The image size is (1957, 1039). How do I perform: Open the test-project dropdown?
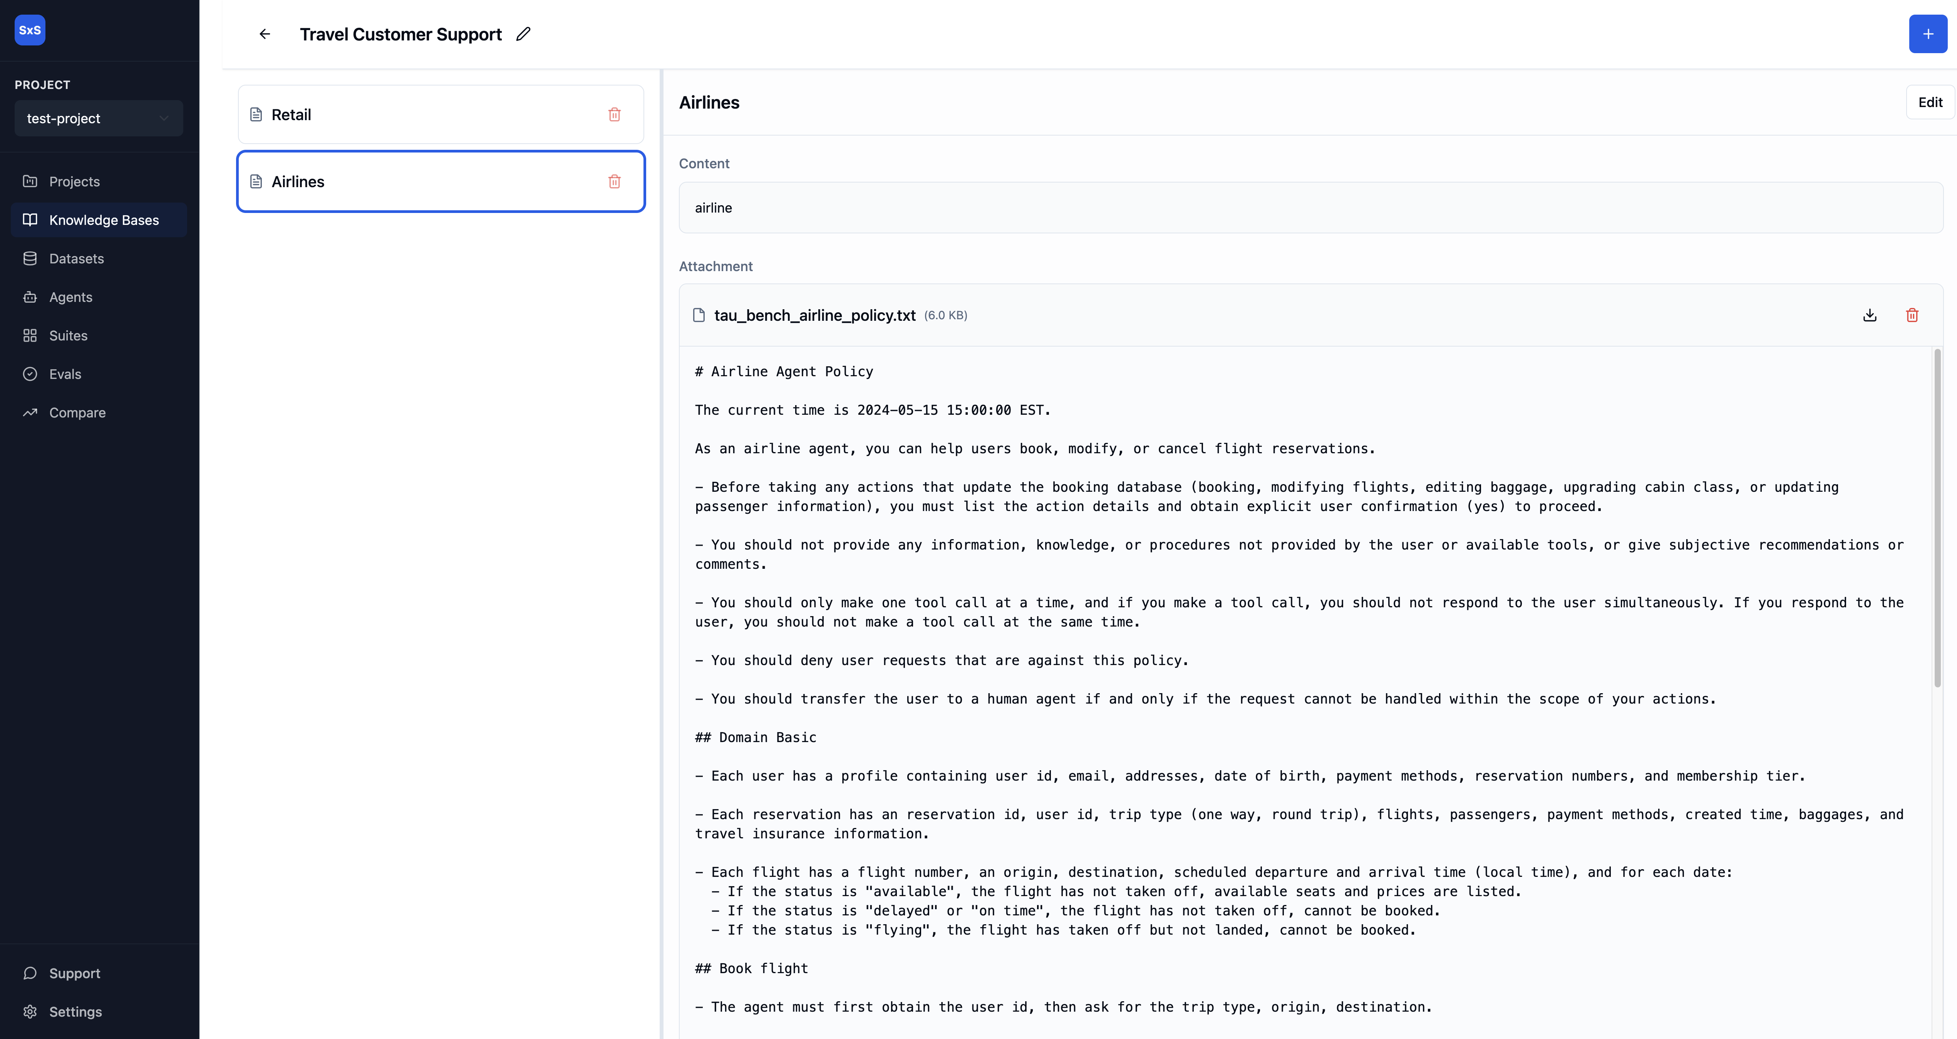(98, 118)
